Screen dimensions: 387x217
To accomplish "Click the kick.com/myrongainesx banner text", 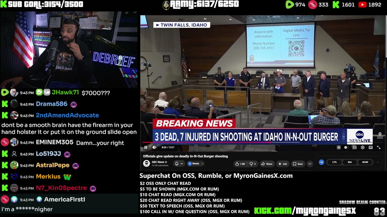I will coord(305,210).
